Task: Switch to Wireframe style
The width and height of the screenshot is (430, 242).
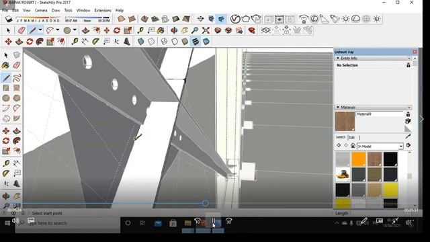Action: 164,42
